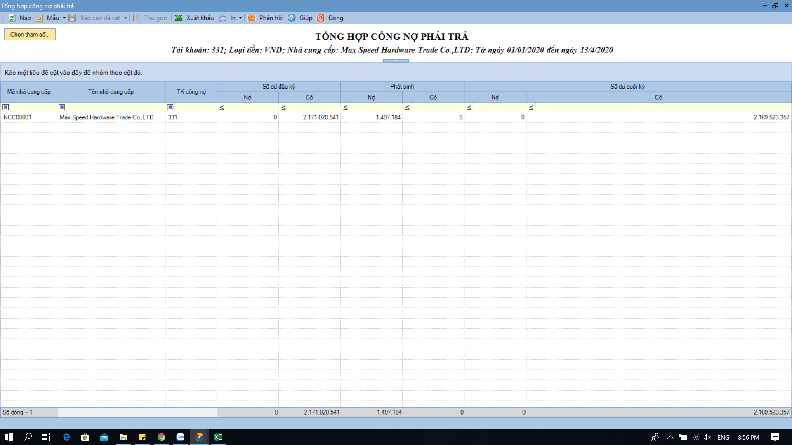Click the Chọn tham số button
The image size is (792, 445).
pyautogui.click(x=30, y=35)
